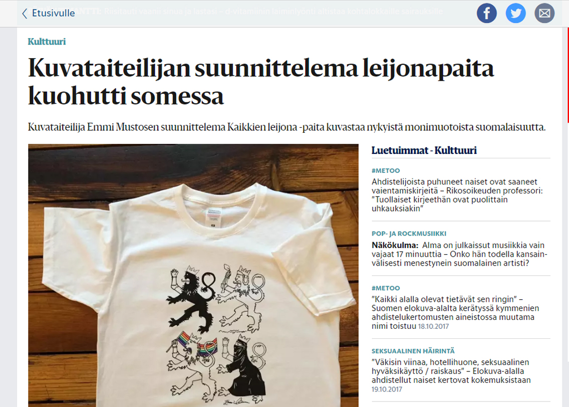The width and height of the screenshot is (569, 407).
Task: Select the SEKSUAALINEN HÄIRINTÄ category tag
Action: coord(413,351)
